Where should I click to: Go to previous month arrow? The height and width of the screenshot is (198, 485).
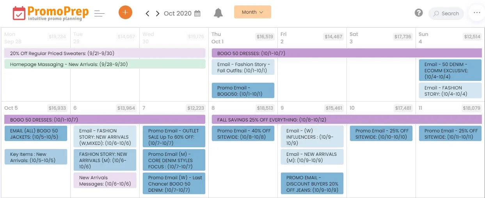147,14
